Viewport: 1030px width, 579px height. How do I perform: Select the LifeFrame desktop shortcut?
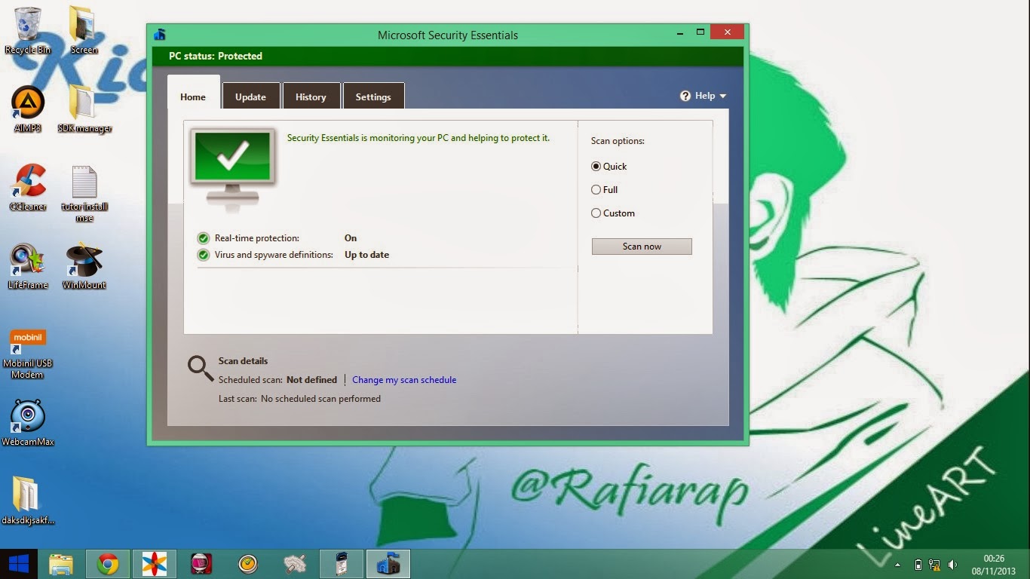(x=28, y=266)
